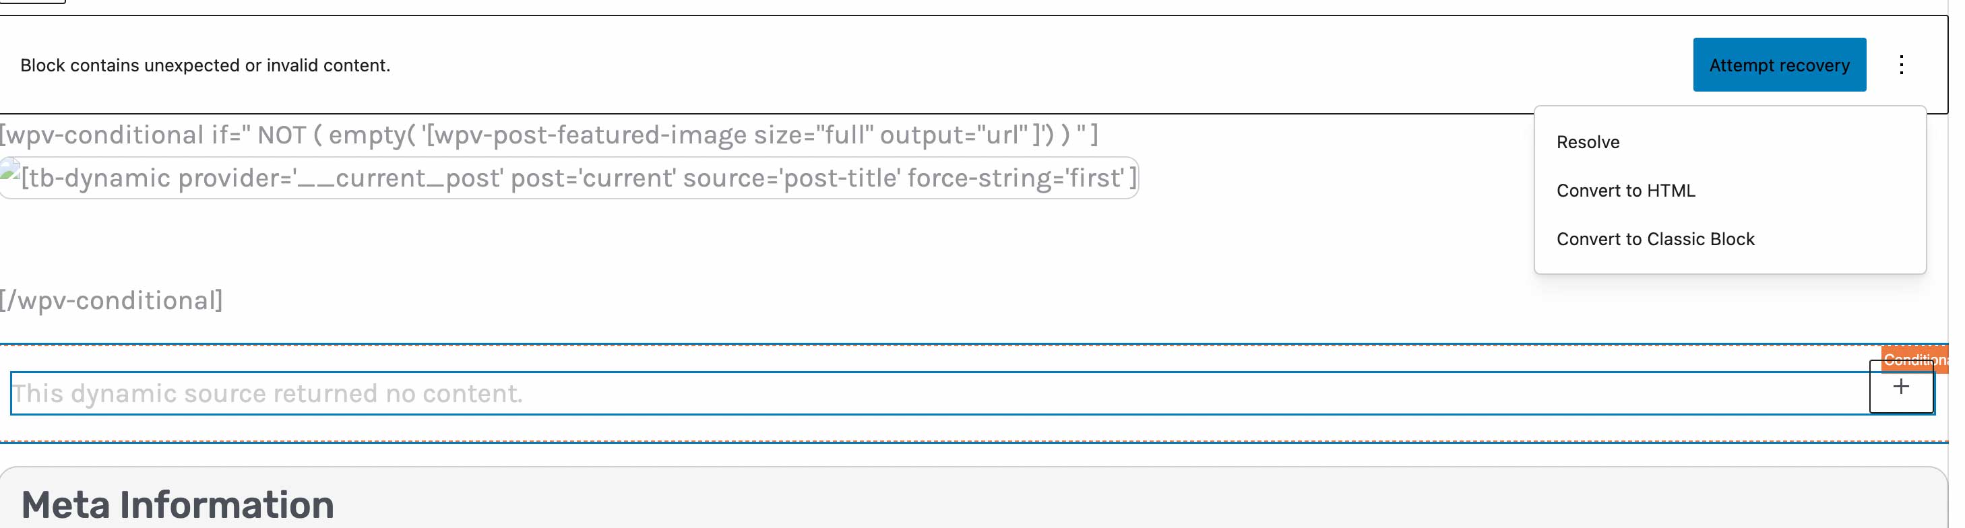The image size is (1965, 528).
Task: Select the tb-dynamic post-title image placeholder
Action: click(x=569, y=178)
